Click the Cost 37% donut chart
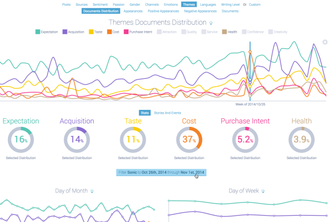The height and width of the screenshot is (222, 329). (x=189, y=140)
